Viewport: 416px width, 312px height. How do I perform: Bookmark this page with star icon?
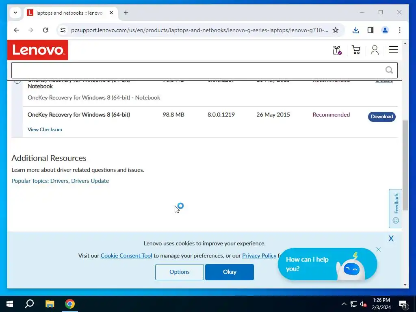(335, 30)
